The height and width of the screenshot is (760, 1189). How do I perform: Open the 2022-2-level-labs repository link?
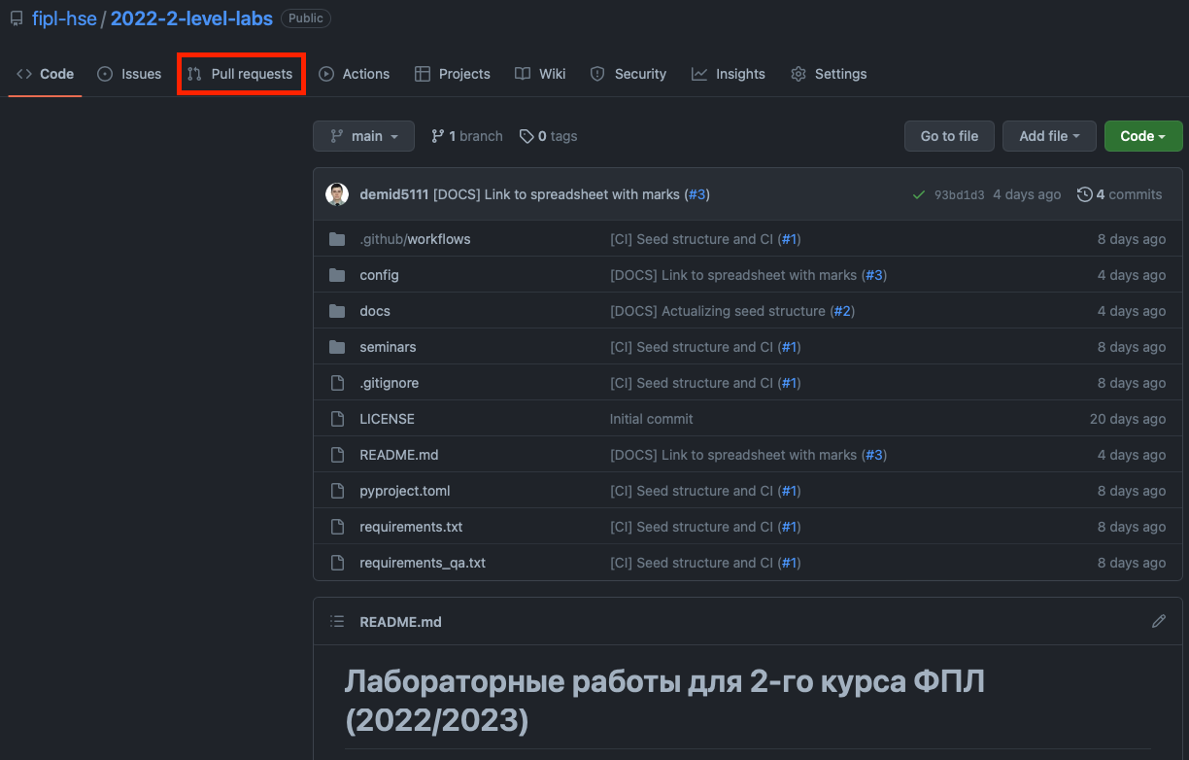click(191, 18)
